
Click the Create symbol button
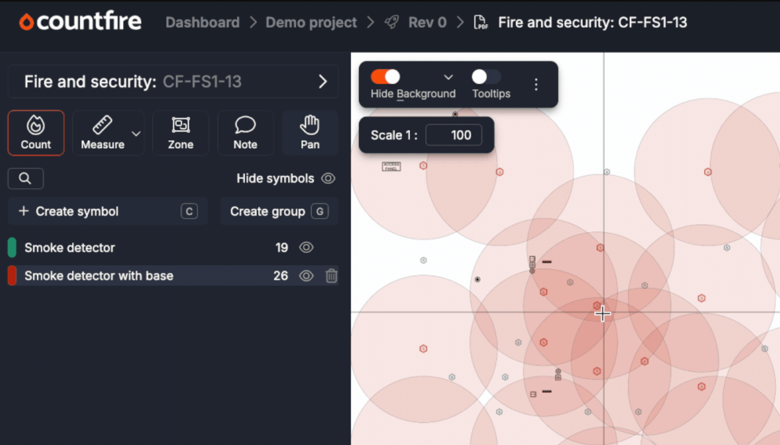tap(108, 211)
